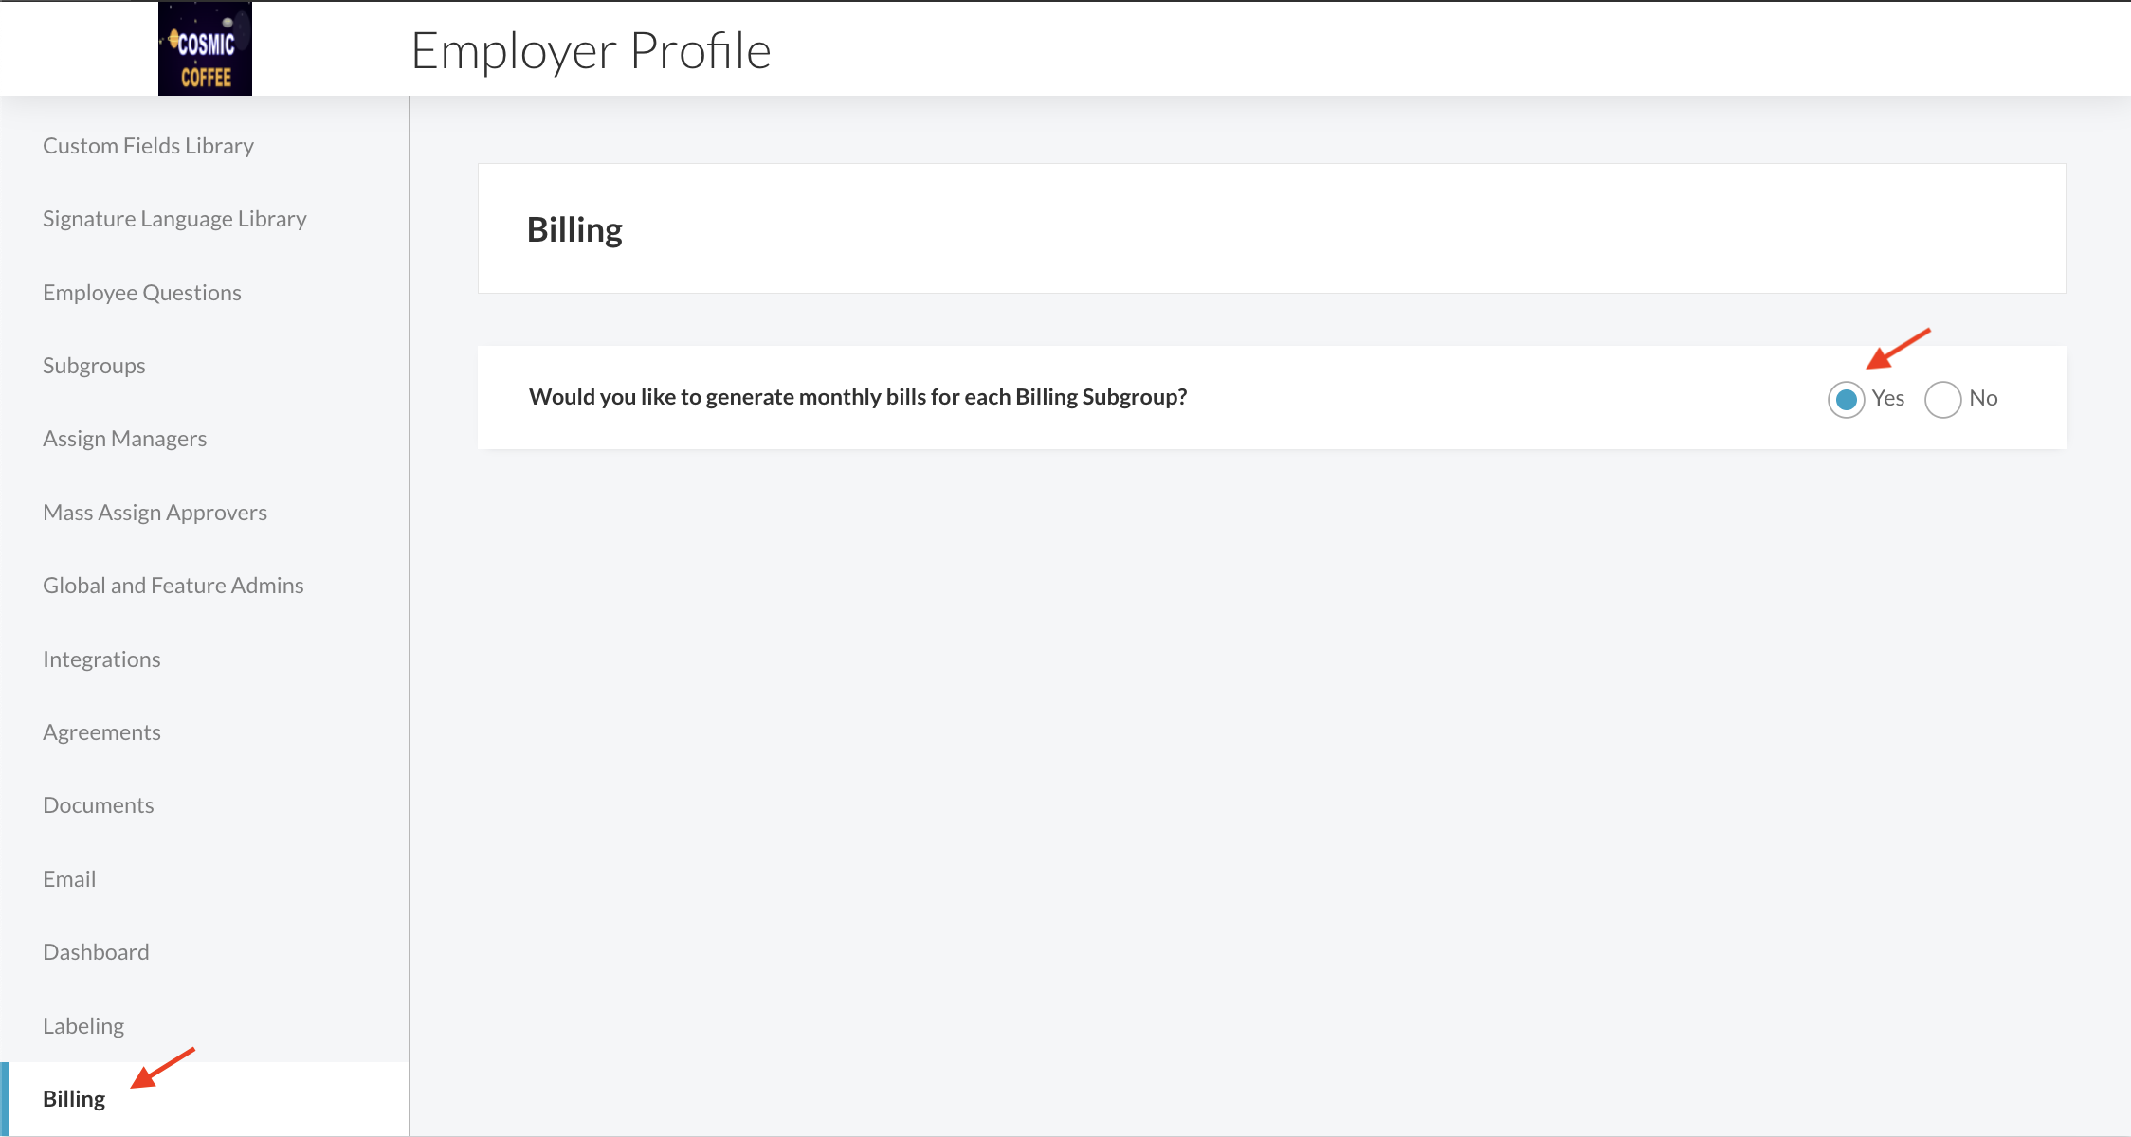
Task: Select the Yes radio button
Action: tap(1846, 399)
